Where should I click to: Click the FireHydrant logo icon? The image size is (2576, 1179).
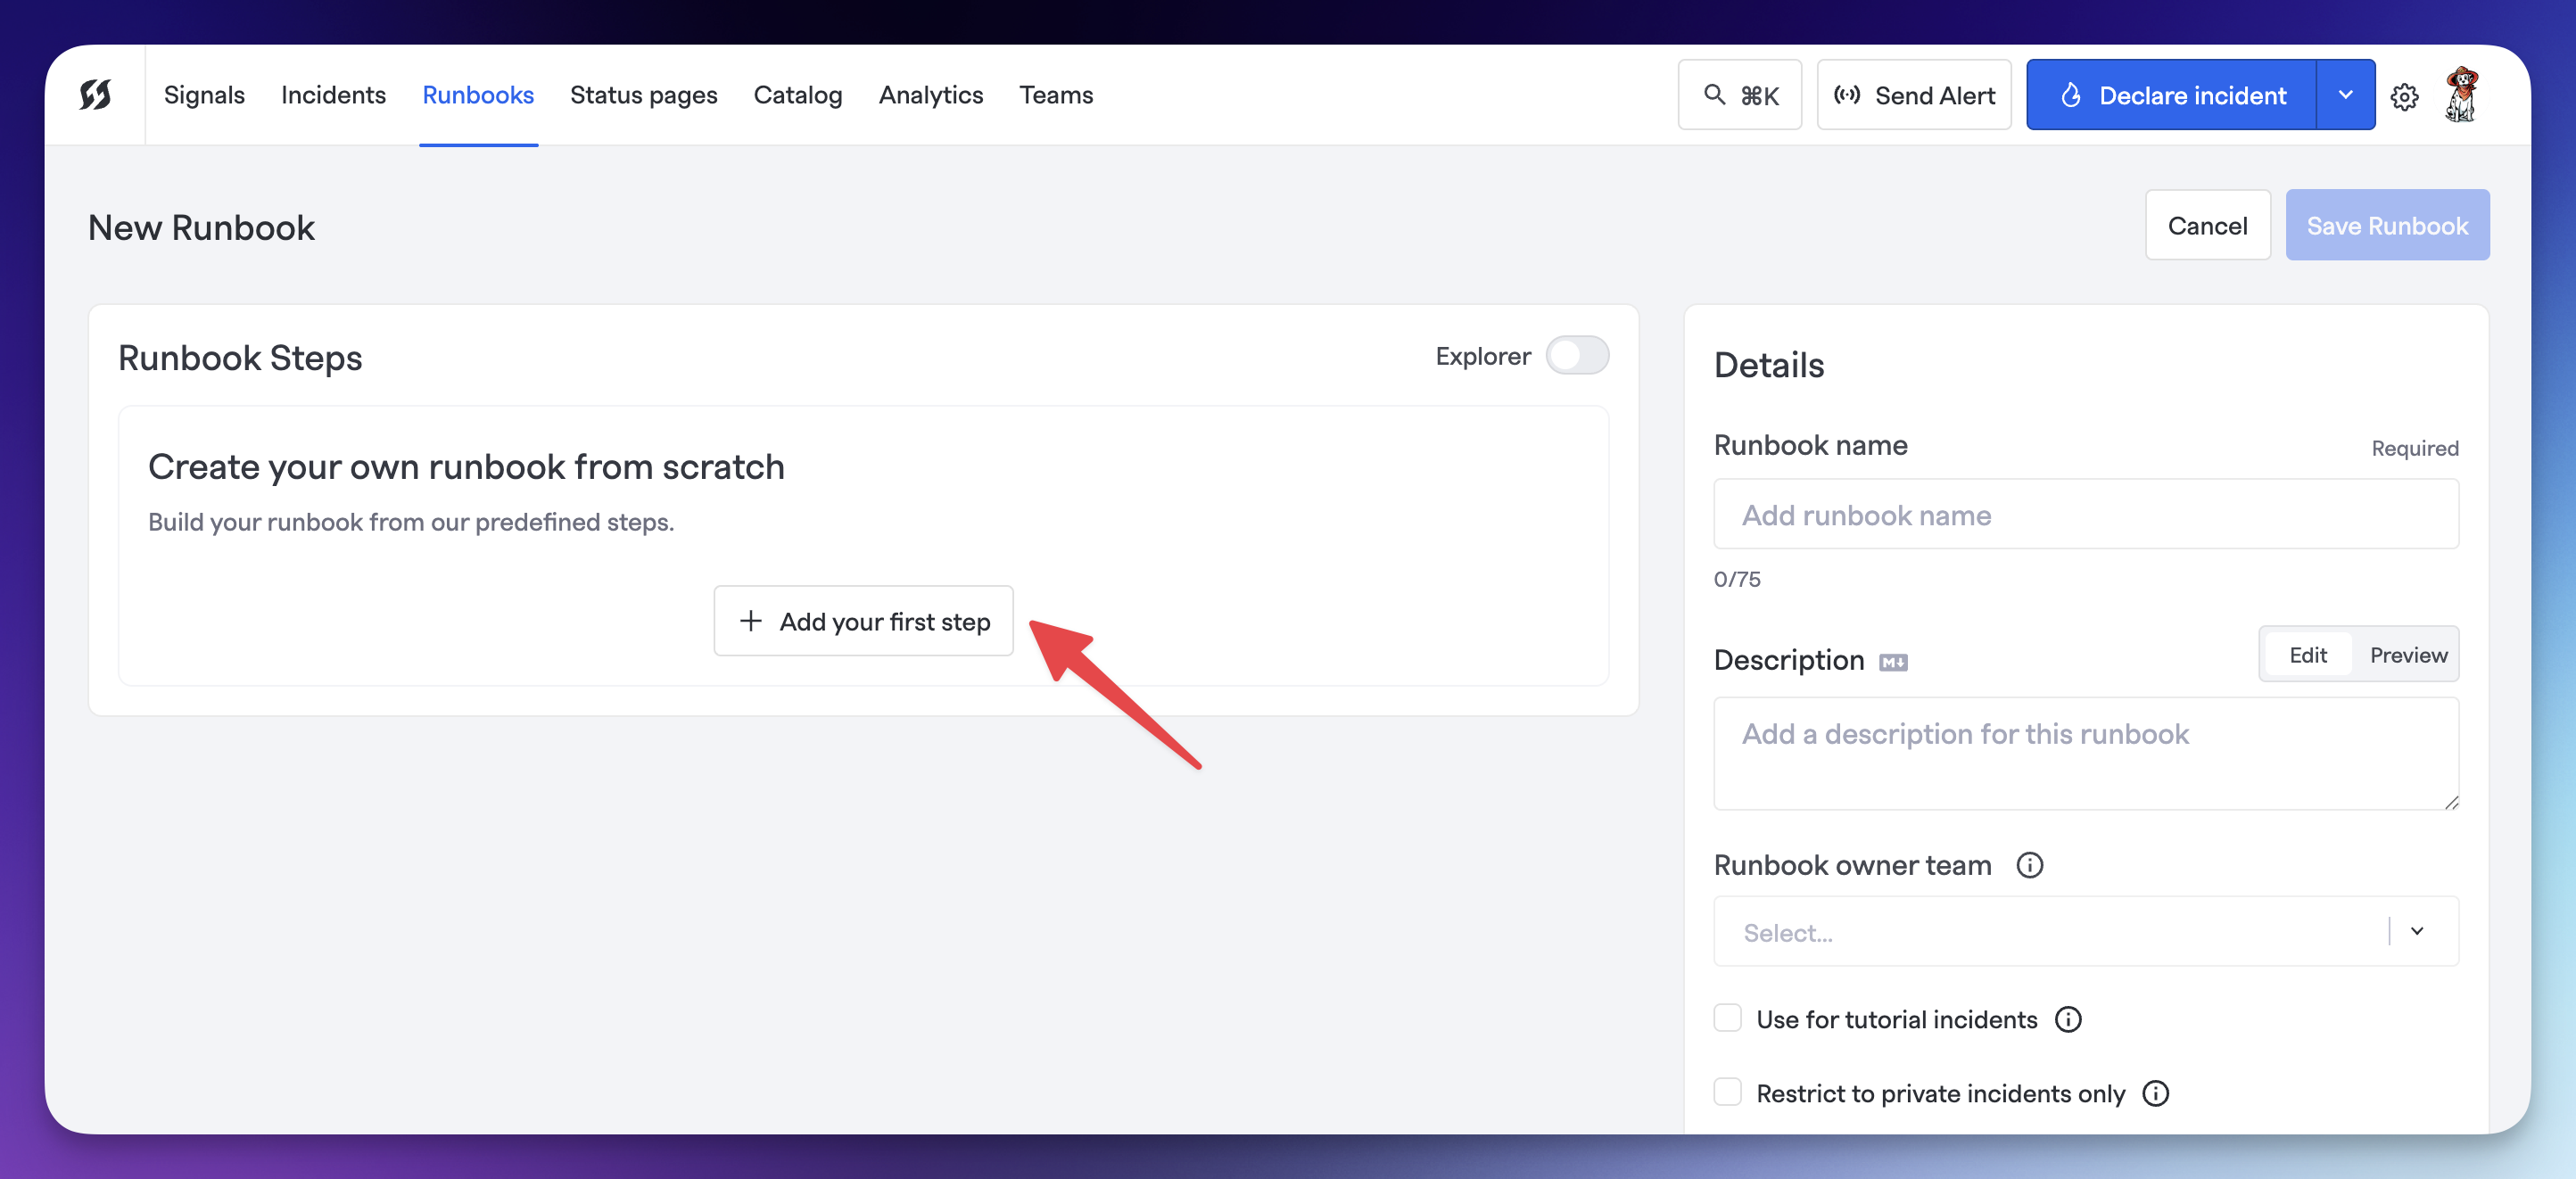pos(95,95)
